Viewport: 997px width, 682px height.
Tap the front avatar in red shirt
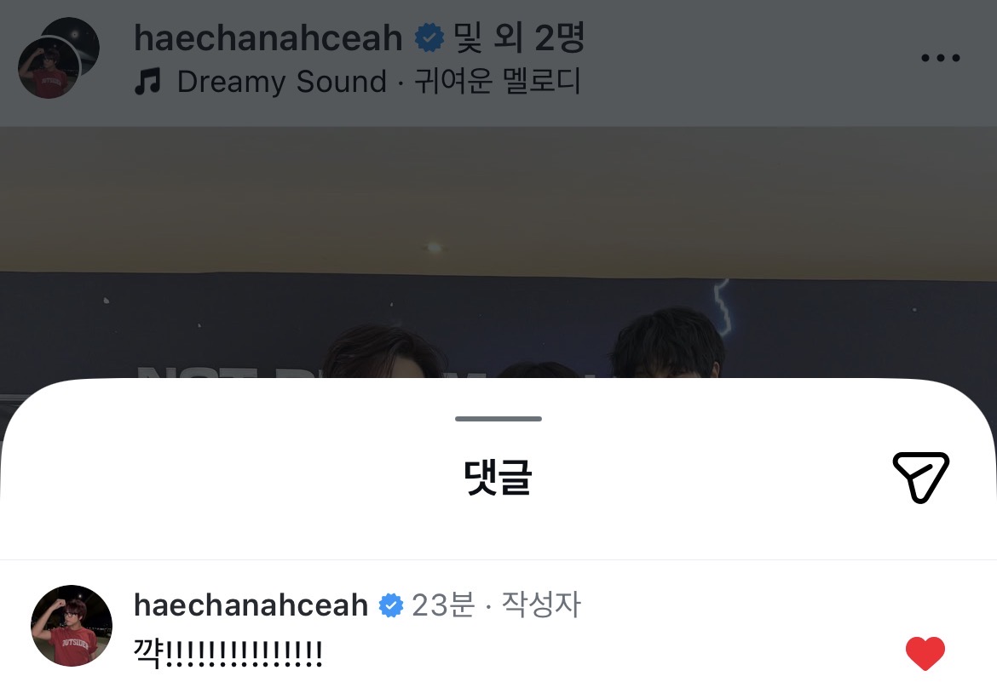pyautogui.click(x=49, y=67)
